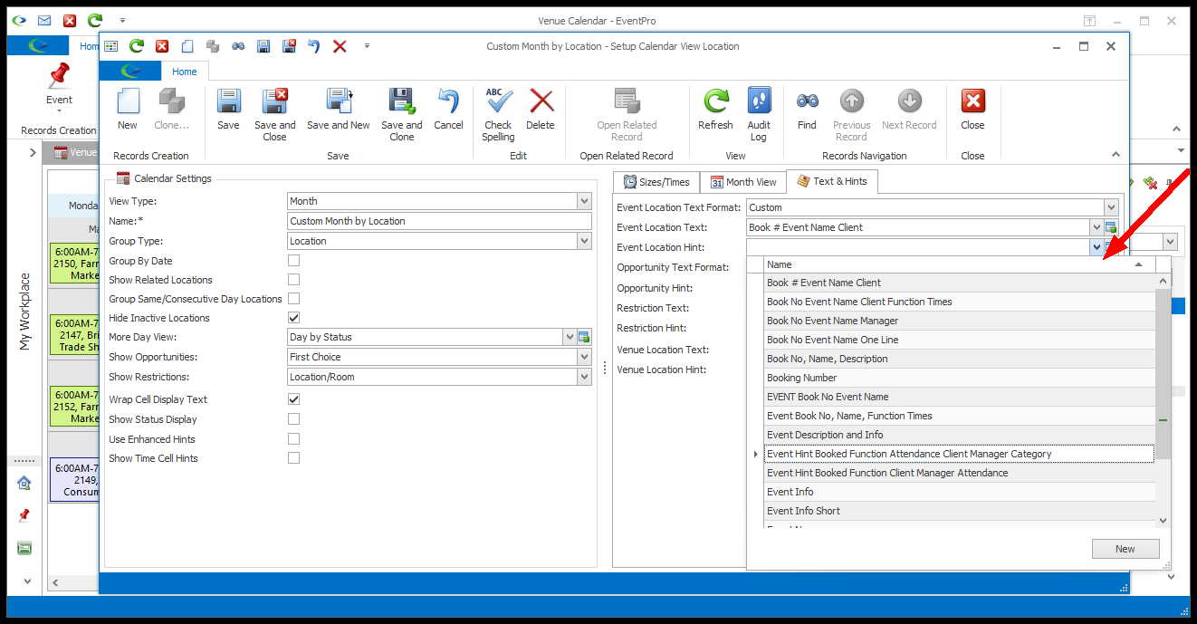Screen dimensions: 1197x624
Task: Expand the My Workplace side panel chevron
Action: [x=31, y=152]
